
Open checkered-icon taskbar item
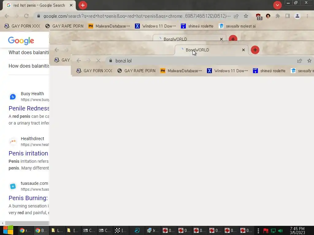(x=121, y=231)
